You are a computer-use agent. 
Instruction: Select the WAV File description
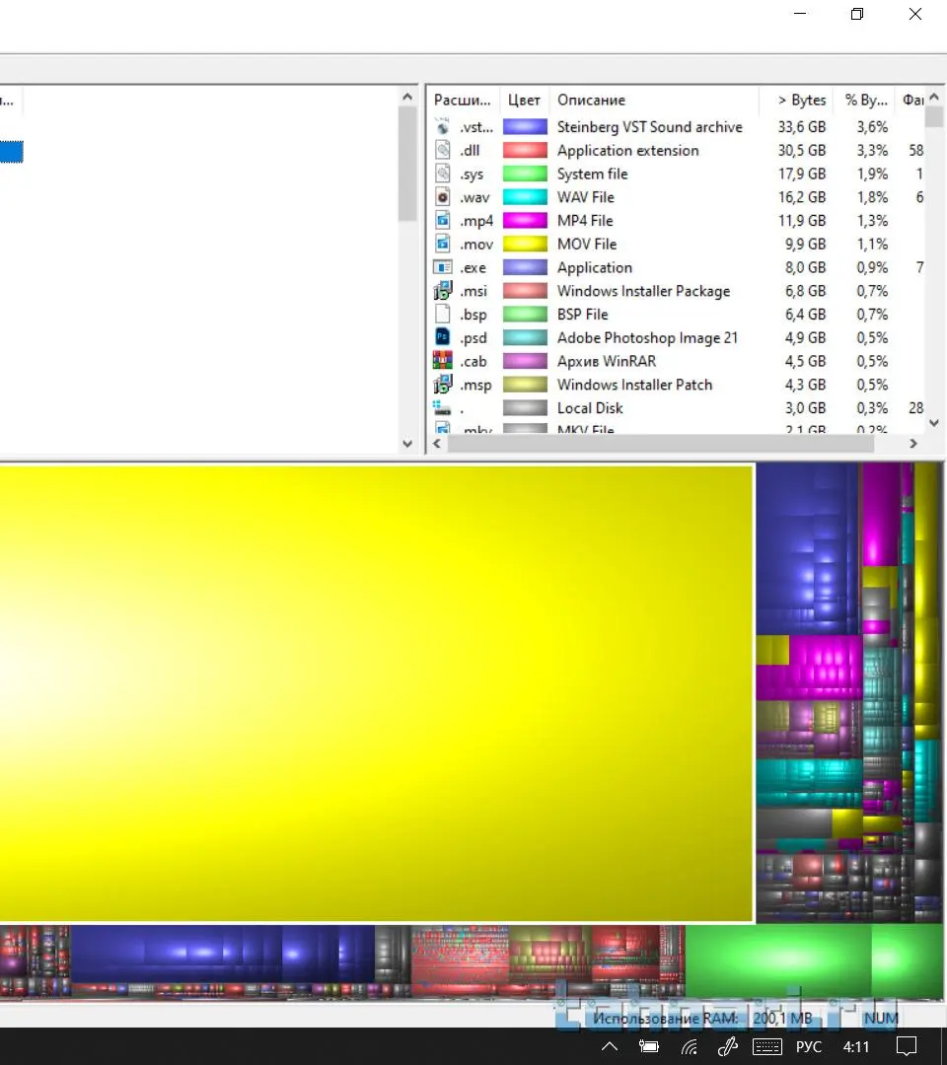coord(586,197)
